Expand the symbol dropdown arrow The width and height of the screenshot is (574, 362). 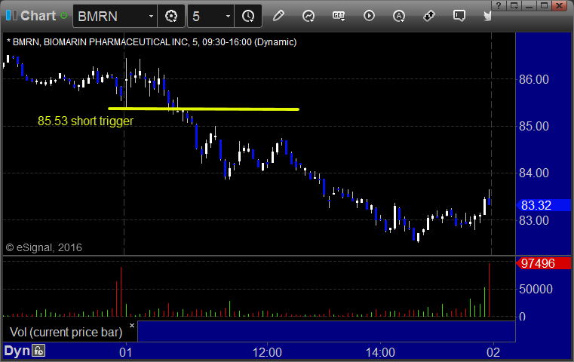point(151,16)
